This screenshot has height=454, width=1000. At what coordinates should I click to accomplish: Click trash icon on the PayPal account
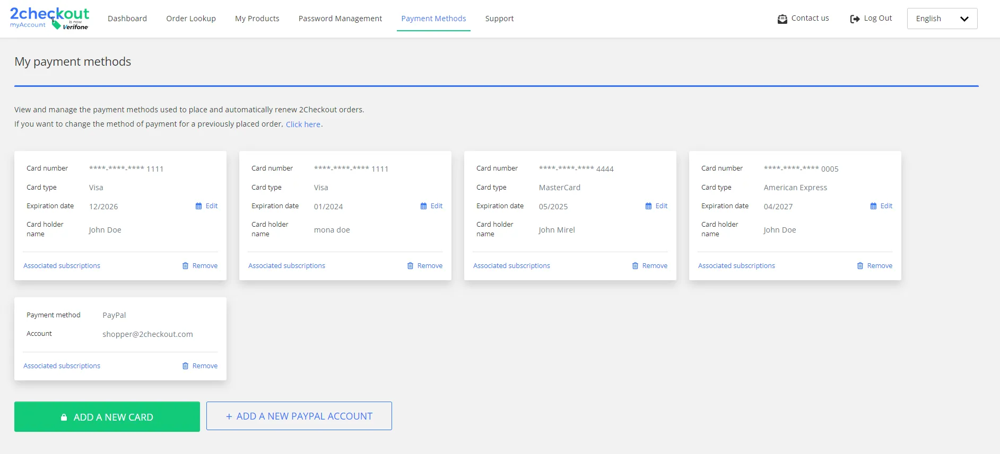[185, 366]
